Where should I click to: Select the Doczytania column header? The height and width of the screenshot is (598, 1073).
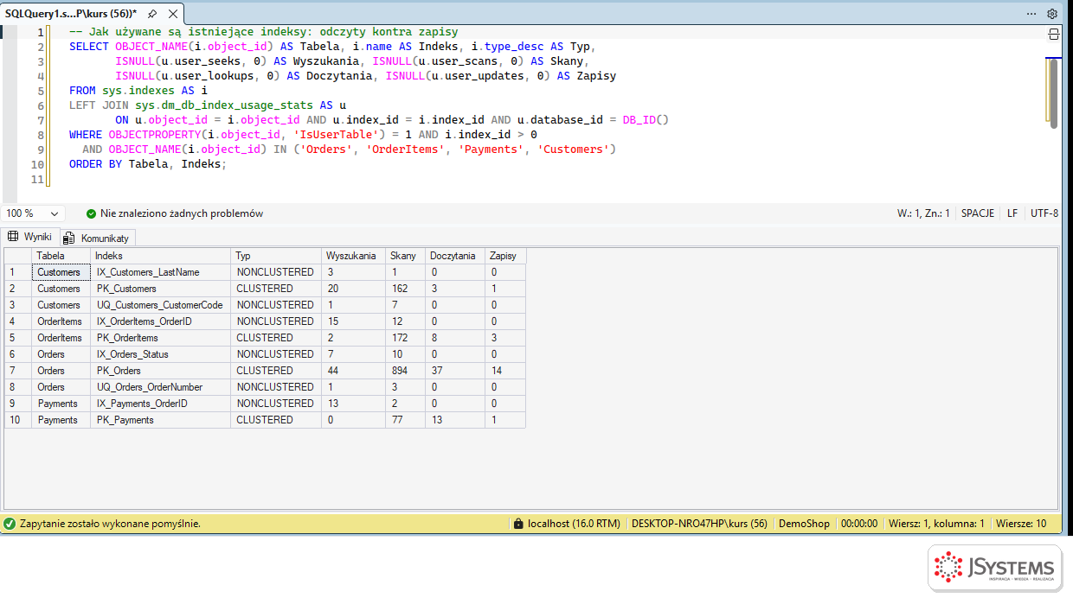455,256
